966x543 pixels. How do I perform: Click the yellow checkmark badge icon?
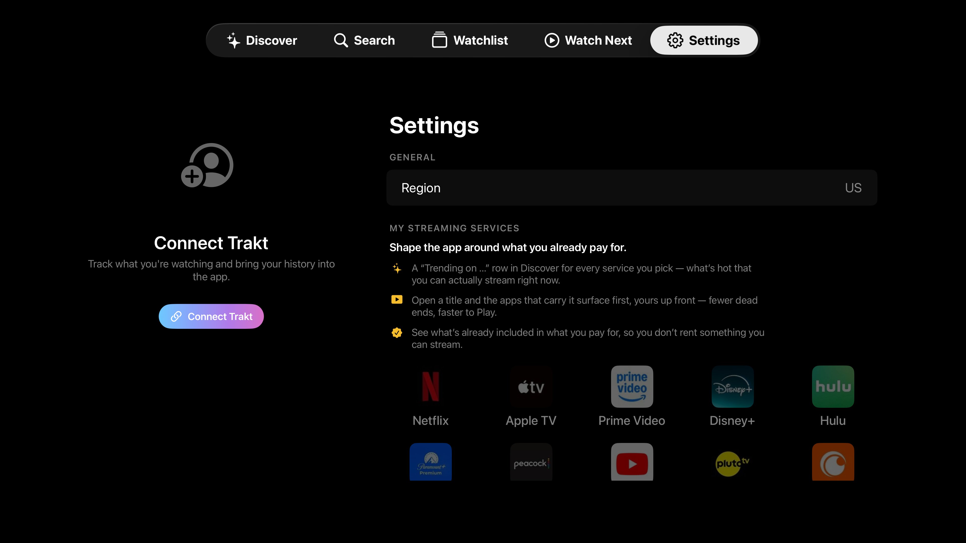click(397, 332)
